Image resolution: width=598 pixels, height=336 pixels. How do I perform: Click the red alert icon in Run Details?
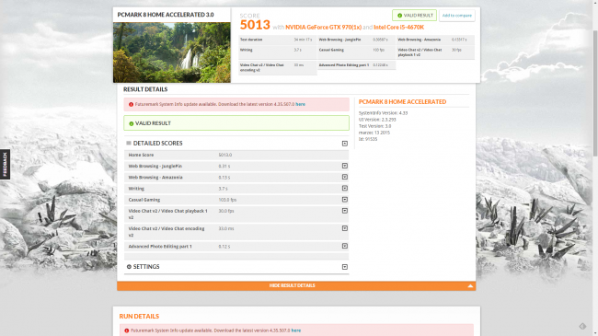coord(127,330)
